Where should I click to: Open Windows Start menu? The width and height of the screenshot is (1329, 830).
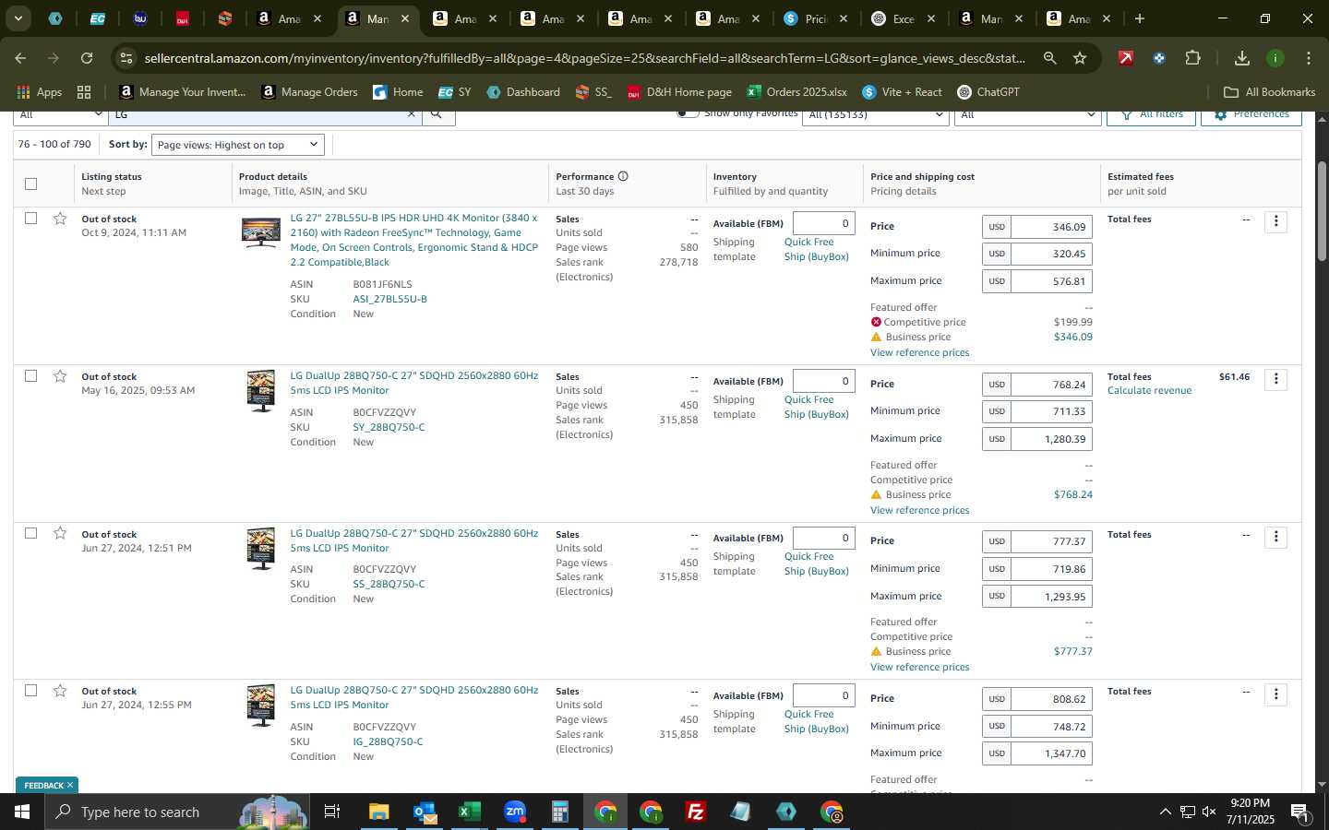(x=22, y=812)
